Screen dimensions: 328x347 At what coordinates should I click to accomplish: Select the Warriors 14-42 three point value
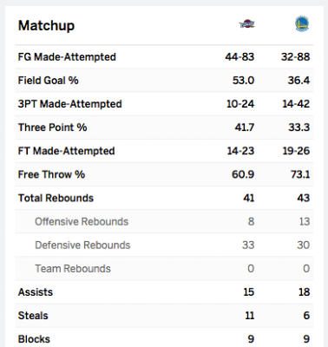[296, 104]
